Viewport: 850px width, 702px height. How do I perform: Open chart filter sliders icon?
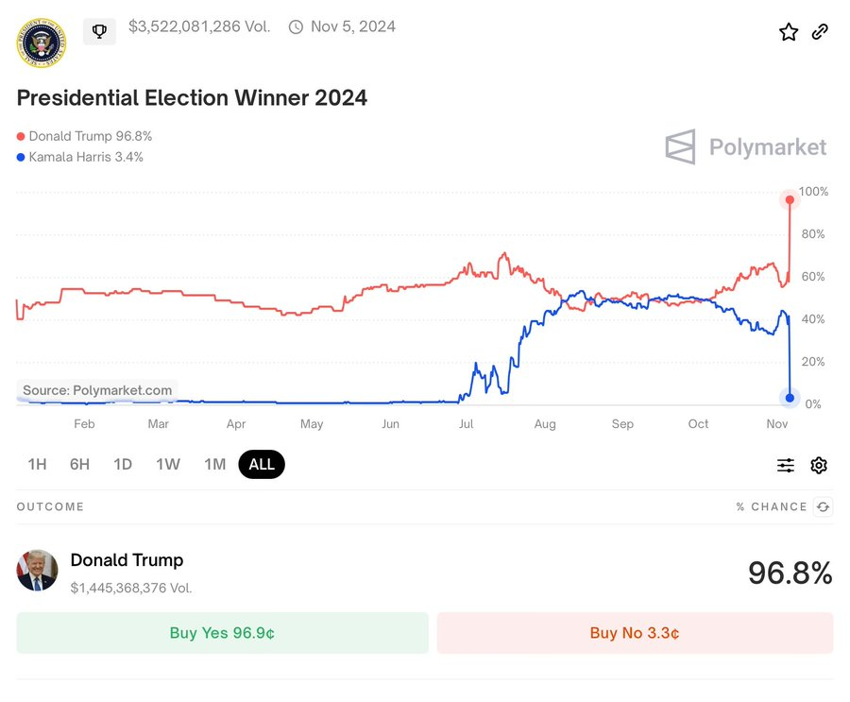[x=786, y=465]
